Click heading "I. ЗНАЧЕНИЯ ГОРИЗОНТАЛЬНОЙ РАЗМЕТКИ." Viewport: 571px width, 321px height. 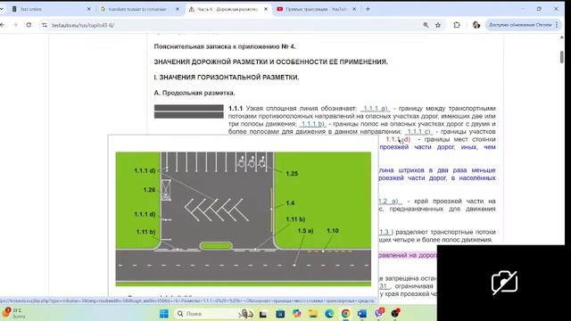pyautogui.click(x=227, y=78)
